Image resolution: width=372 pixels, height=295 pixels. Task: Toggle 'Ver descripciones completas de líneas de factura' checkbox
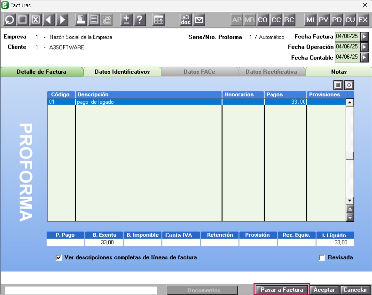(59, 257)
